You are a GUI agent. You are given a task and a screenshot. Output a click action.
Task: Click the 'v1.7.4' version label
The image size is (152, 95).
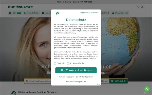(98, 84)
